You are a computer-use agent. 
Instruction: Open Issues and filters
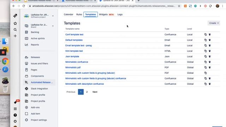pyautogui.click(x=39, y=64)
